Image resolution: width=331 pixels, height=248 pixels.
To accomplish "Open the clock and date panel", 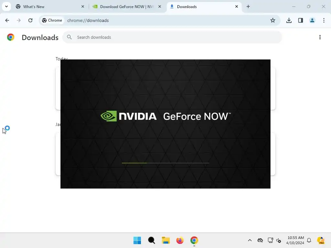I will (295, 240).
